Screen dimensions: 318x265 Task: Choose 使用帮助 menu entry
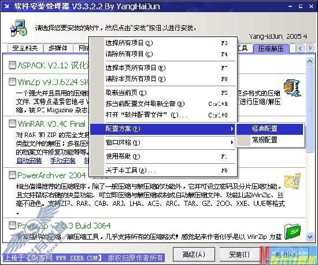[x=163, y=156]
